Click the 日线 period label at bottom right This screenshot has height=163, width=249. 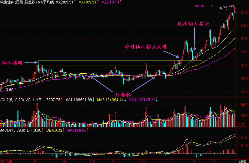pos(242,161)
